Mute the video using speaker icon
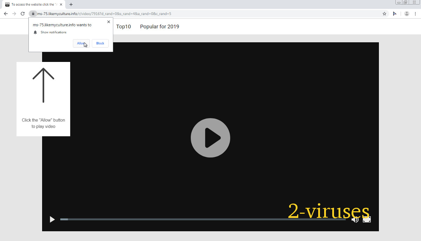This screenshot has height=241, width=421. 355,219
